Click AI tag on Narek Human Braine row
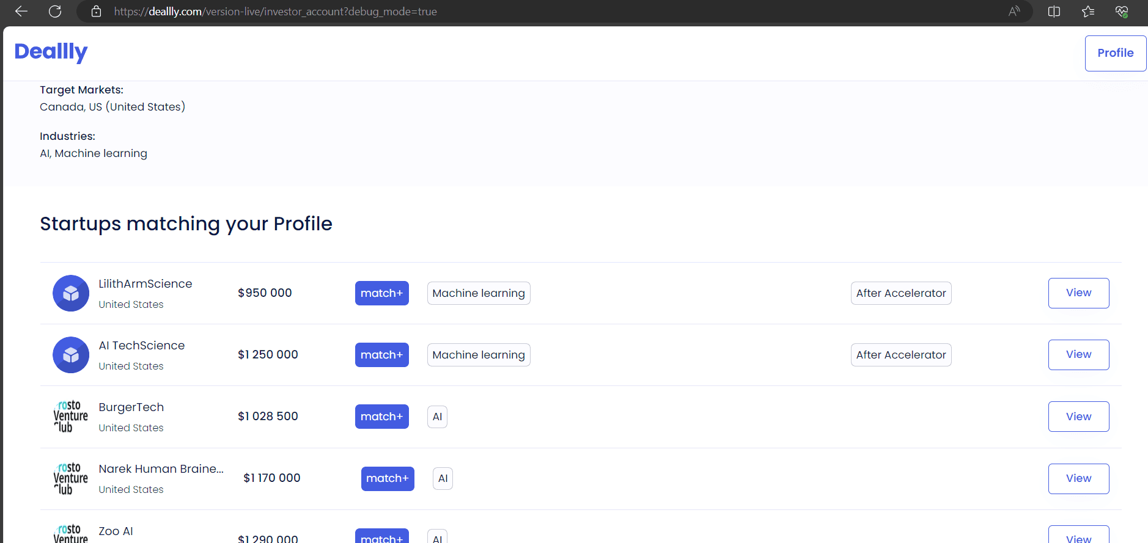The width and height of the screenshot is (1148, 543). (443, 478)
